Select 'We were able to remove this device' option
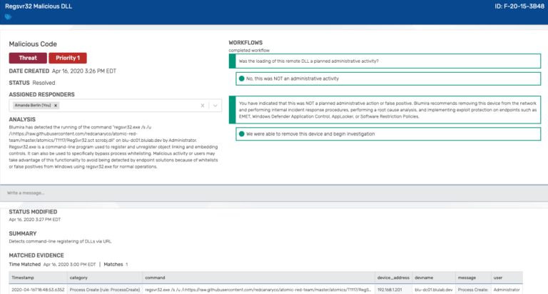Screen dimensions: 548x294 click(388, 134)
